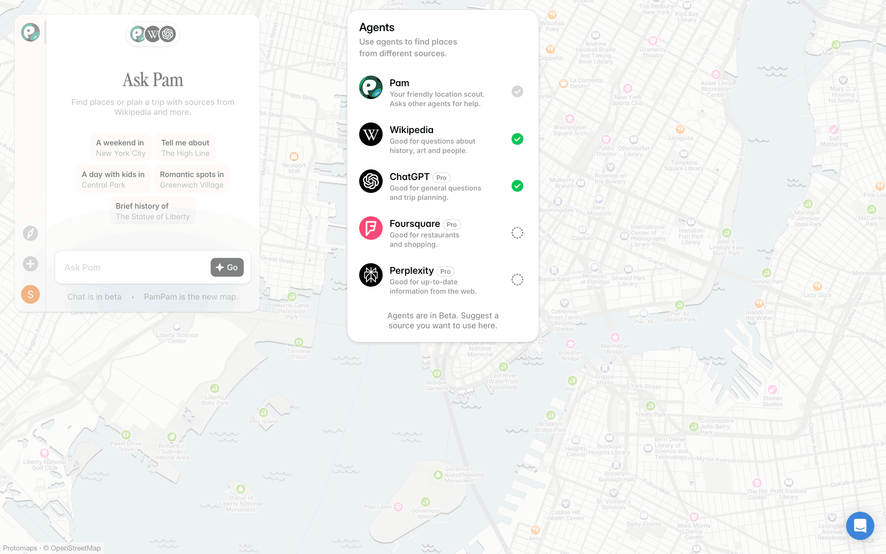This screenshot has width=886, height=554.
Task: Open the OpenStreetMap attribution link
Action: 76,548
